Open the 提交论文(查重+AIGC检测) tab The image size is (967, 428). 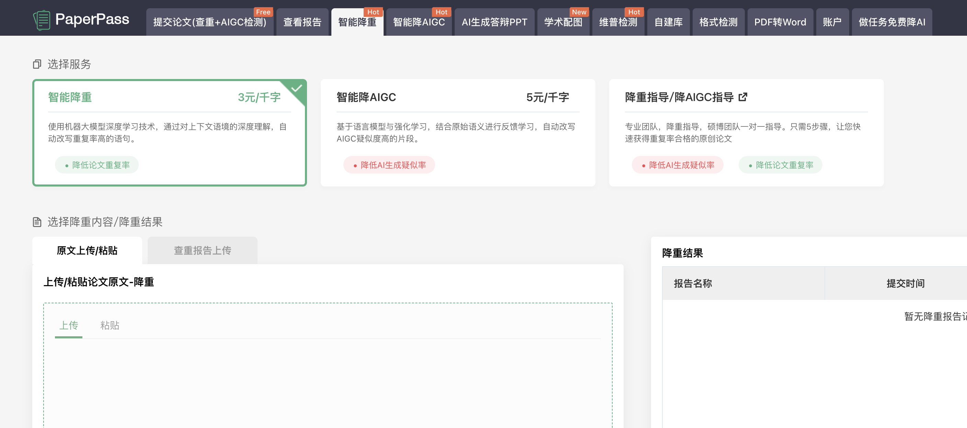pyautogui.click(x=210, y=22)
